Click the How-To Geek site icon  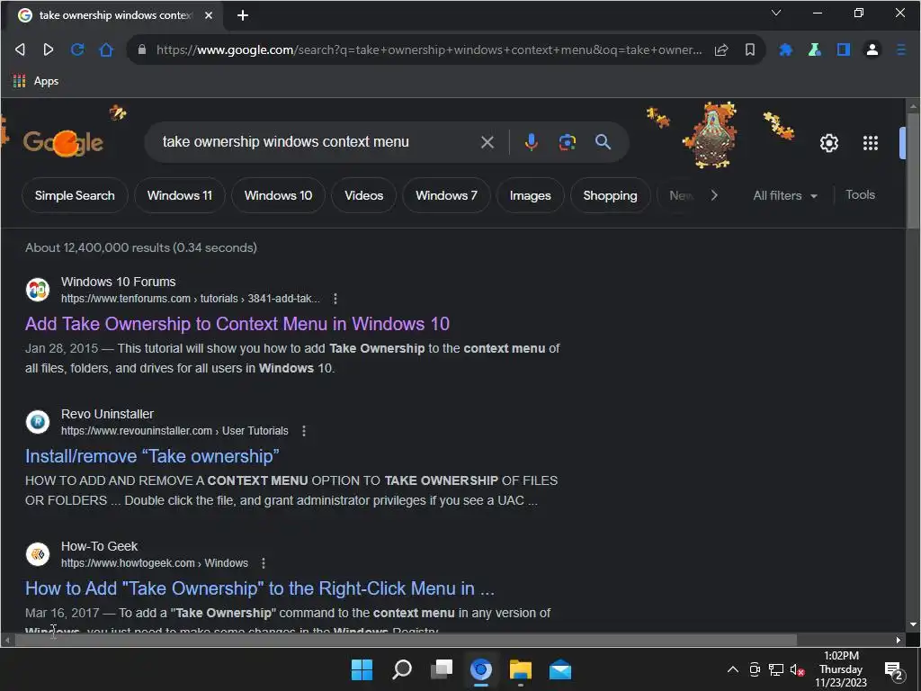tap(38, 554)
